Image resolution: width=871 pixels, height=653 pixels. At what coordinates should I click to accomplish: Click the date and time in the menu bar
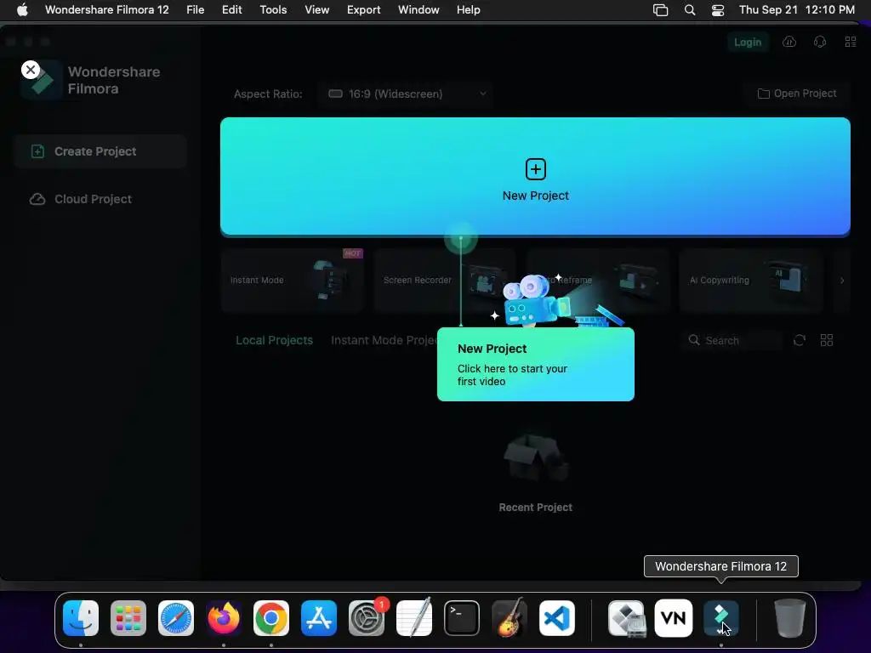click(796, 10)
